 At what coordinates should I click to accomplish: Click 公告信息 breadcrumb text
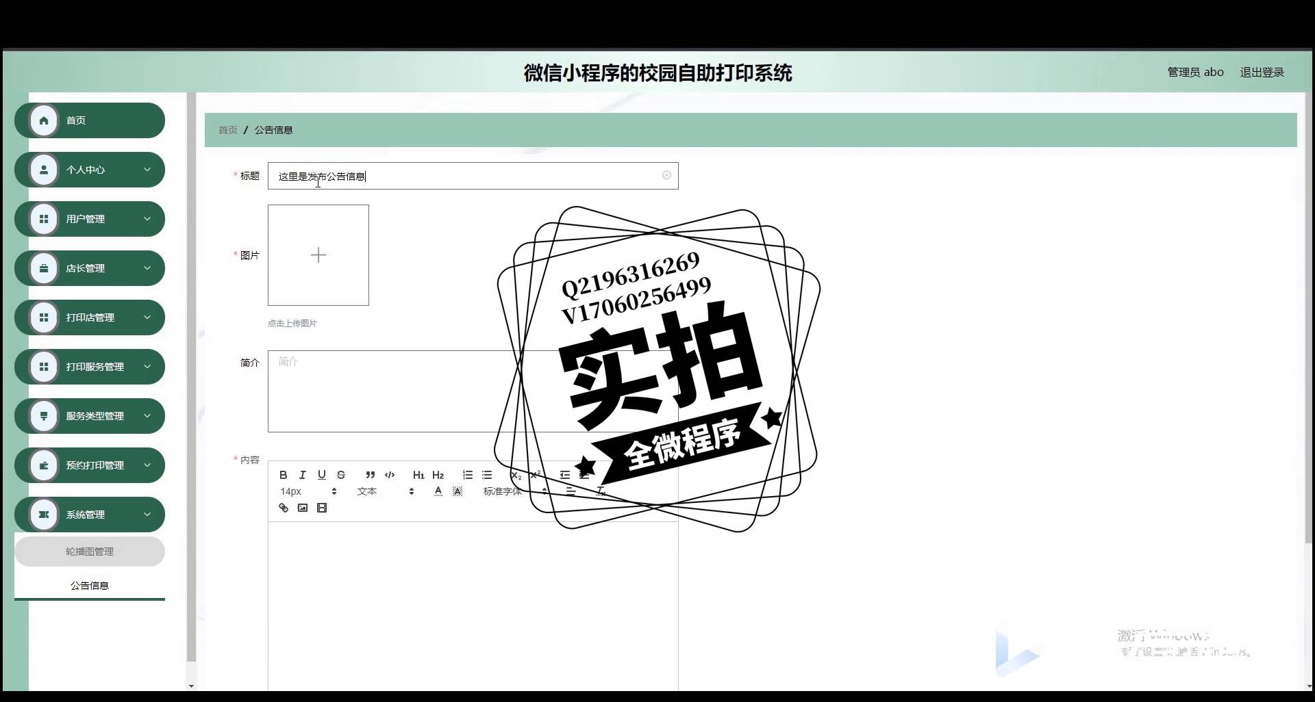pyautogui.click(x=274, y=130)
